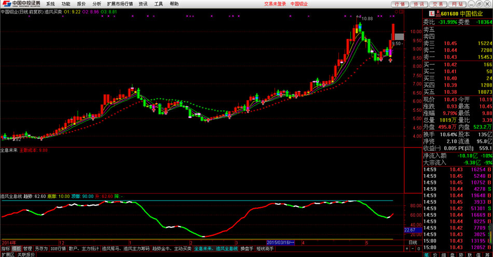Switch to the 盘 tab in quote panel
Viewport: 493px width, 257px height.
452,255
